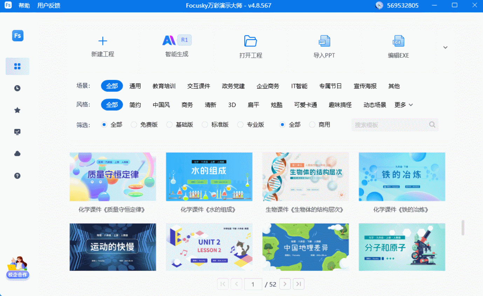The height and width of the screenshot is (296, 483).
Task: Click the 搜索模板 search field
Action: coord(390,125)
